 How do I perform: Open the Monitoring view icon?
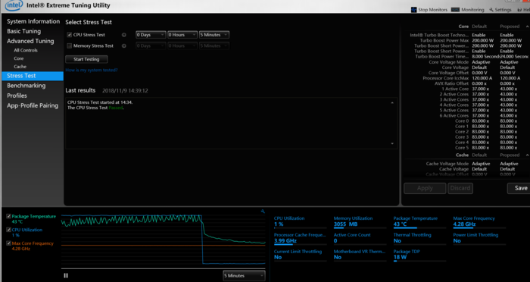pos(455,10)
